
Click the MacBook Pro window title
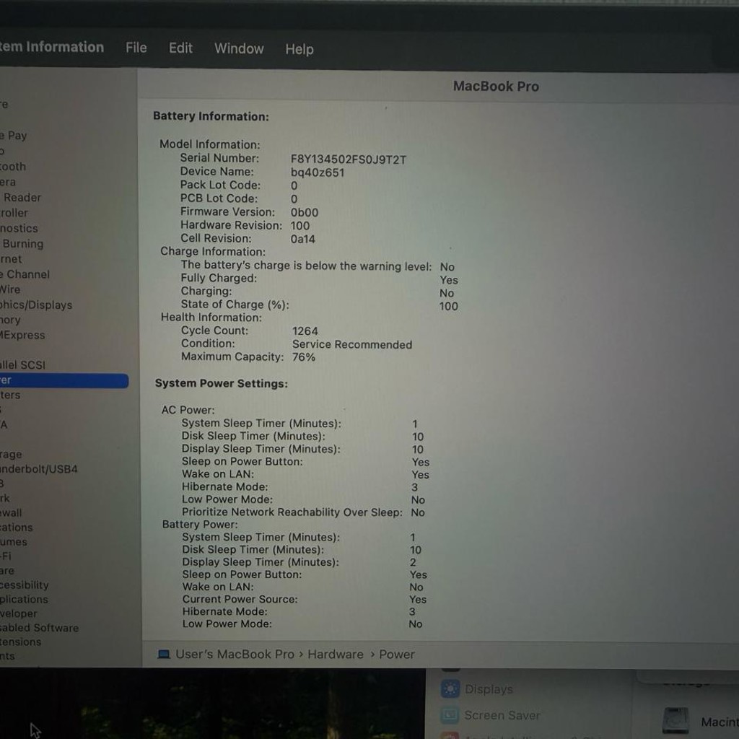click(x=496, y=87)
